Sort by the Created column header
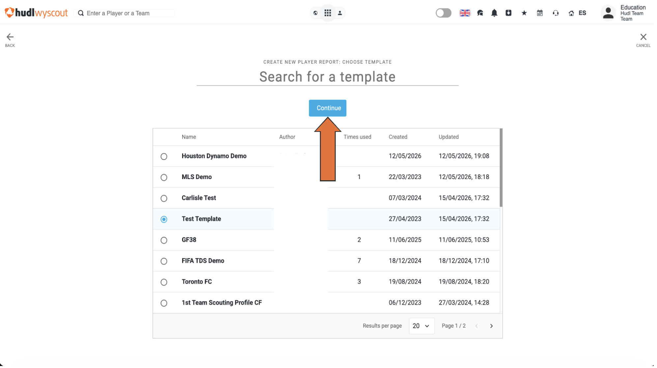 click(398, 137)
